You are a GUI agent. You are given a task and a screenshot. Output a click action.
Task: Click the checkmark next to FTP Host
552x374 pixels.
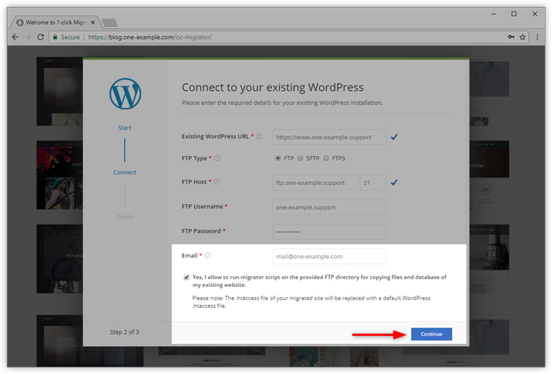[394, 183]
